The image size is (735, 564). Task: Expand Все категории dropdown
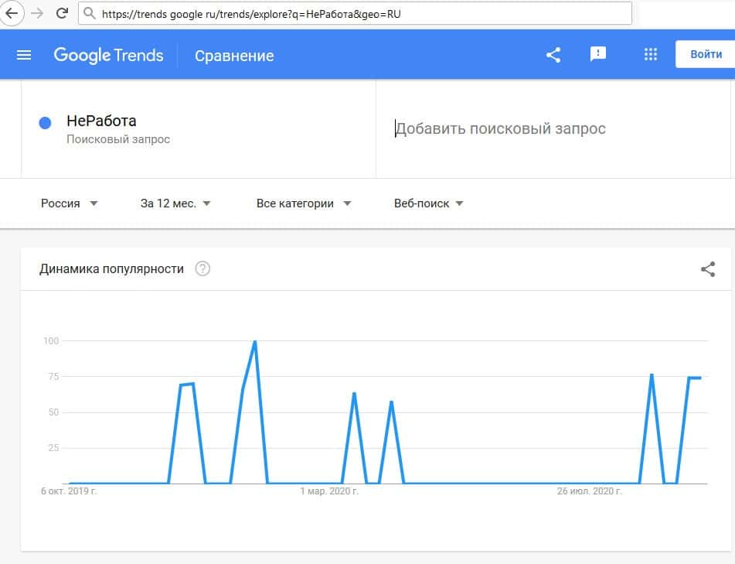click(304, 203)
